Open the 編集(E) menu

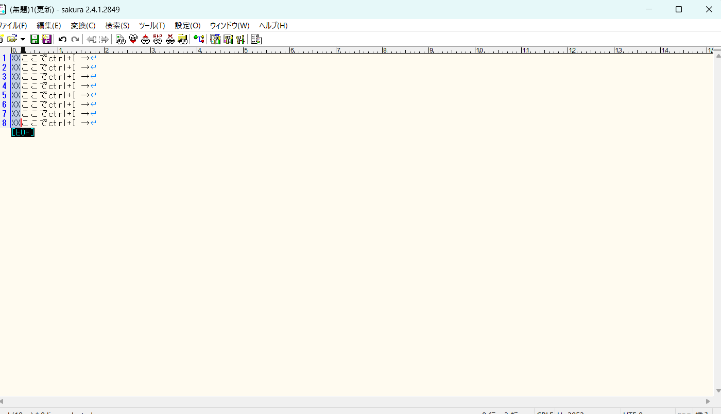click(x=49, y=25)
